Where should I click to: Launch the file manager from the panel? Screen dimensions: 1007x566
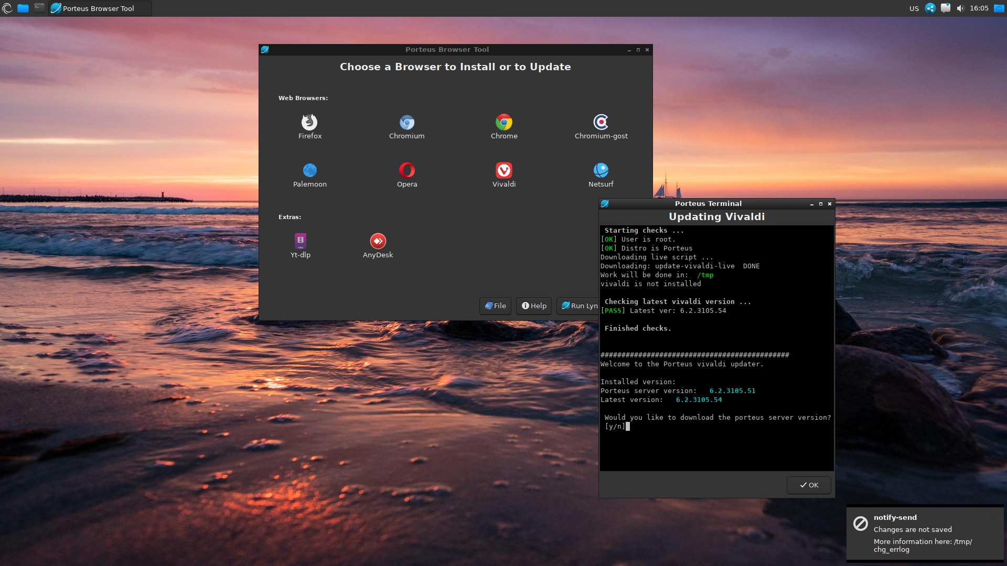(23, 8)
